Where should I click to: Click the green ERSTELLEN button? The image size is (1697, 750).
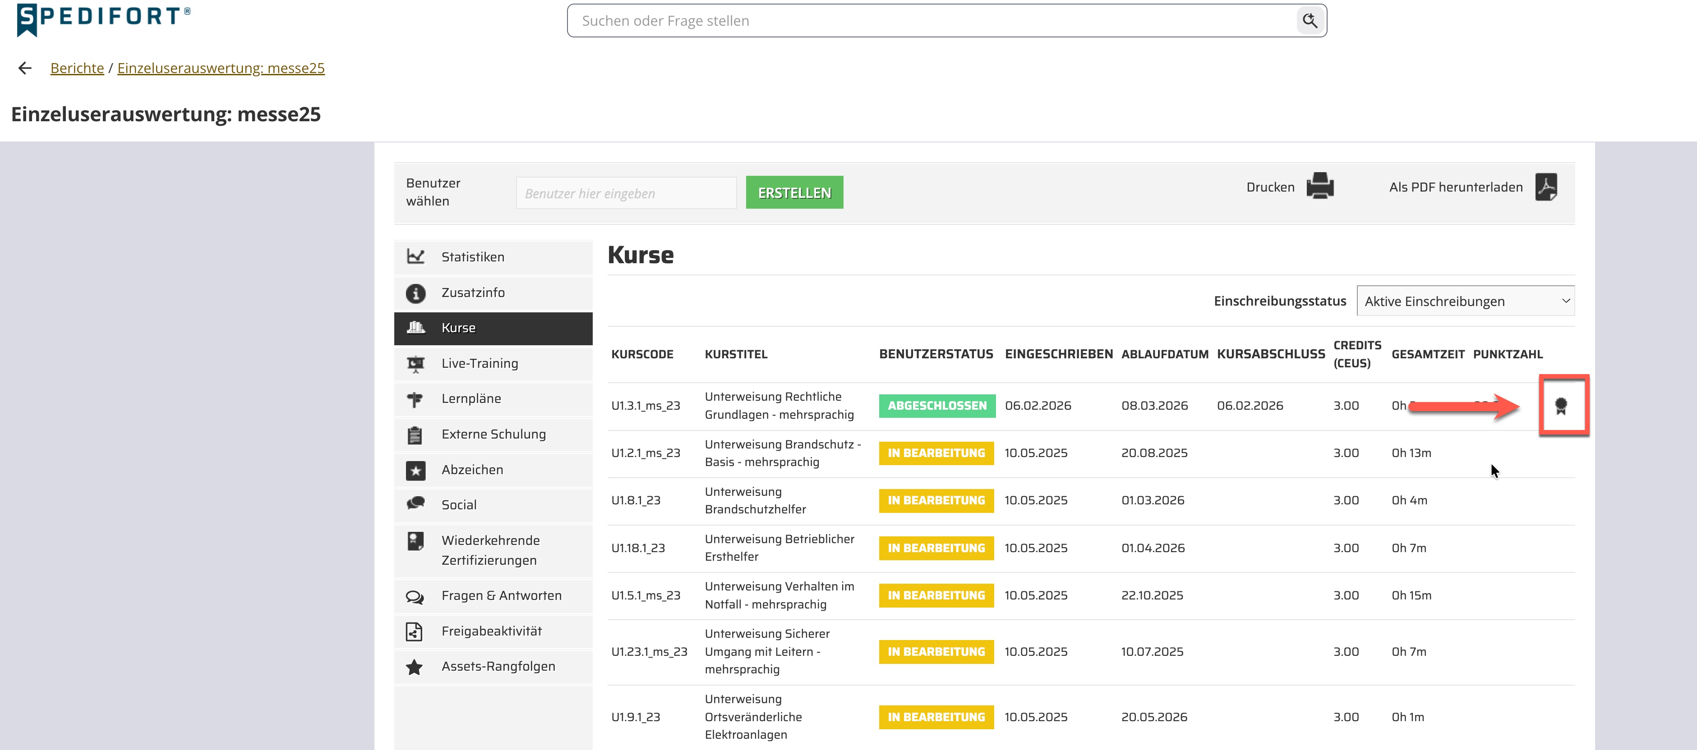pos(794,192)
